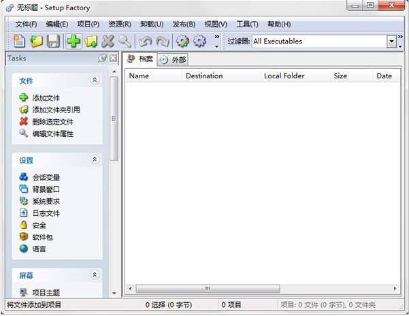Sort by the Name column header
This screenshot has height=316, width=409.
pyautogui.click(x=154, y=76)
